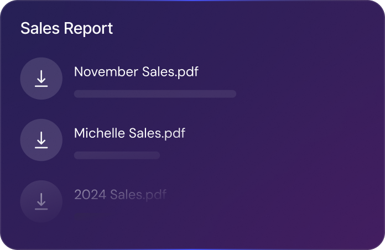Pick the 2024 Sales.pdf label text
The height and width of the screenshot is (250, 385).
pos(120,195)
